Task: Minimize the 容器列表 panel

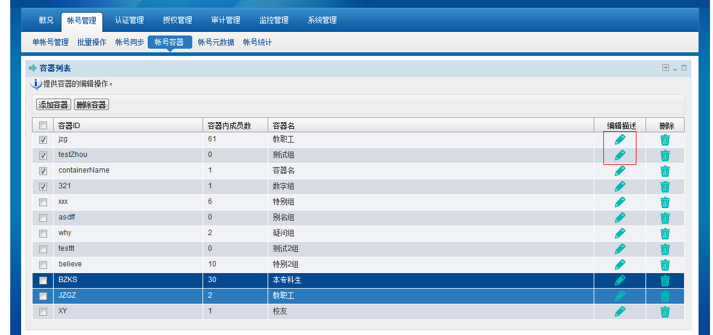Action: [x=675, y=69]
